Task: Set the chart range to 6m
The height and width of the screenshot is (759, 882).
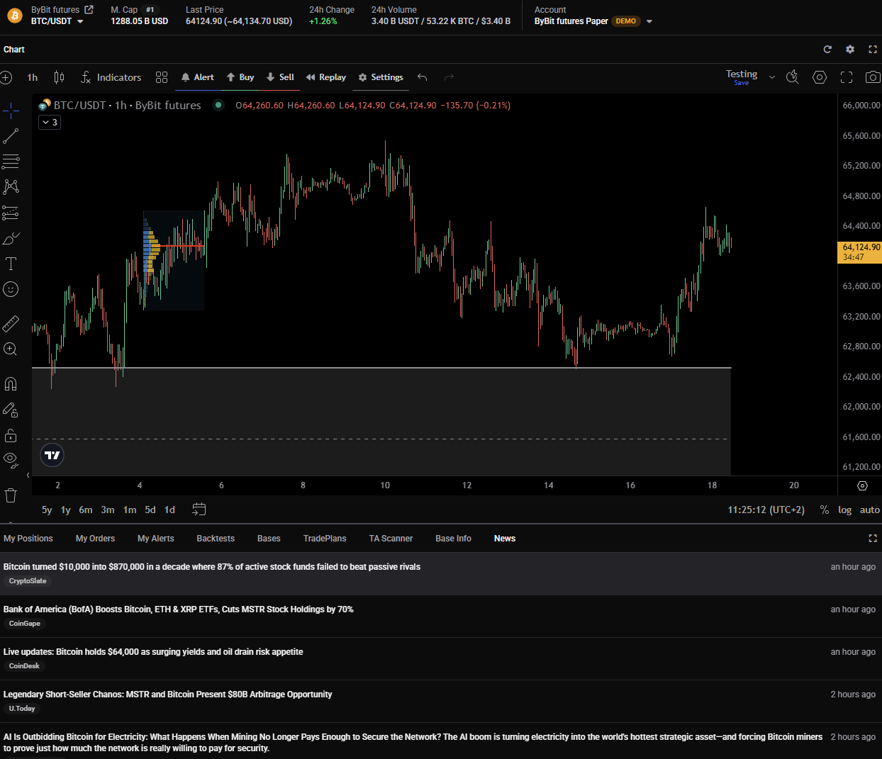Action: pos(86,510)
